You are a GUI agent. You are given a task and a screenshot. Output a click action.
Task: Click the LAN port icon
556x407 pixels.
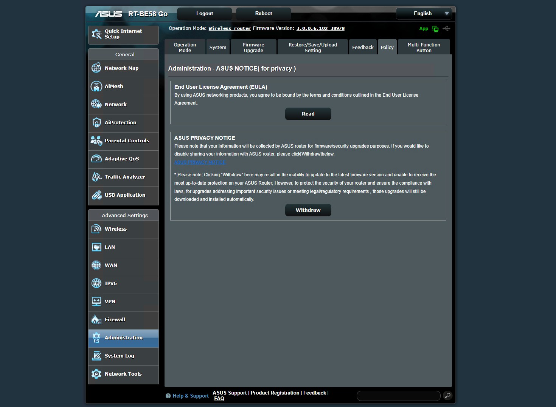click(x=96, y=247)
